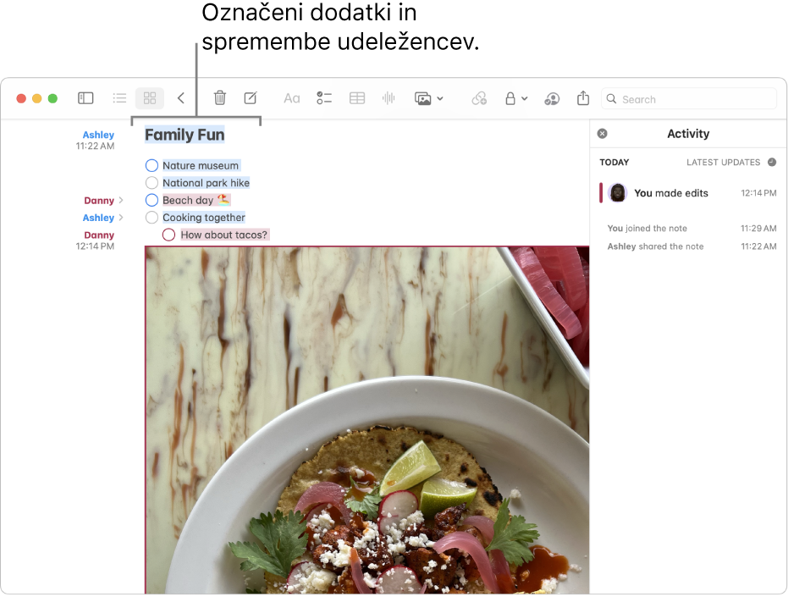Check off Beach day item
Viewport: 788px width, 597px height.
[x=152, y=200]
